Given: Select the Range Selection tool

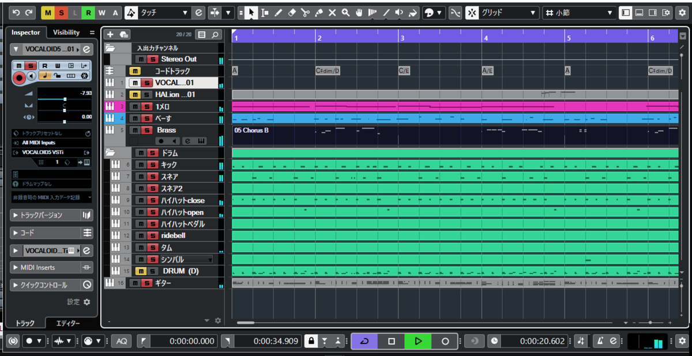Looking at the screenshot, I should pos(265,12).
